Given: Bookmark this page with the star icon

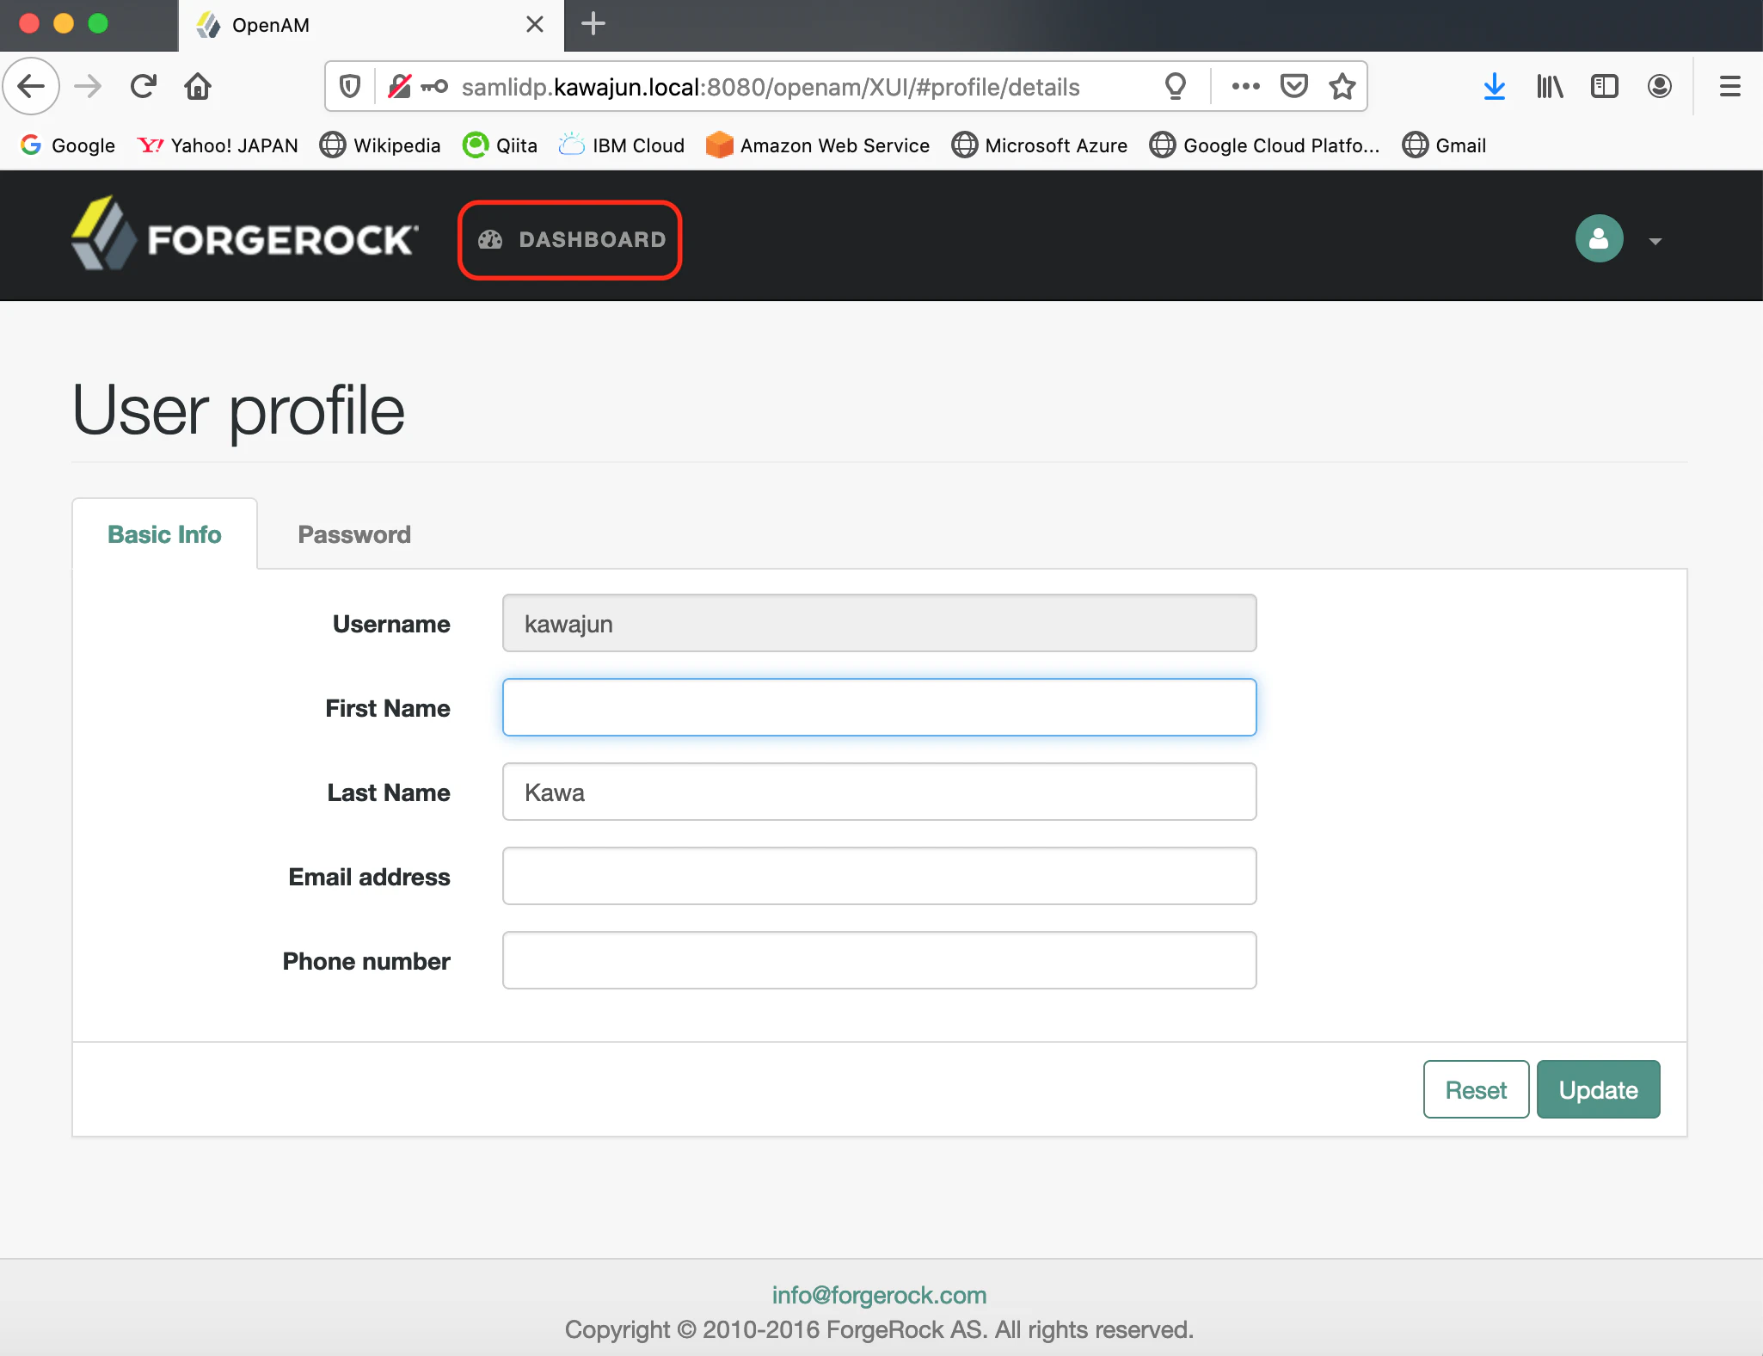Looking at the screenshot, I should pyautogui.click(x=1342, y=86).
